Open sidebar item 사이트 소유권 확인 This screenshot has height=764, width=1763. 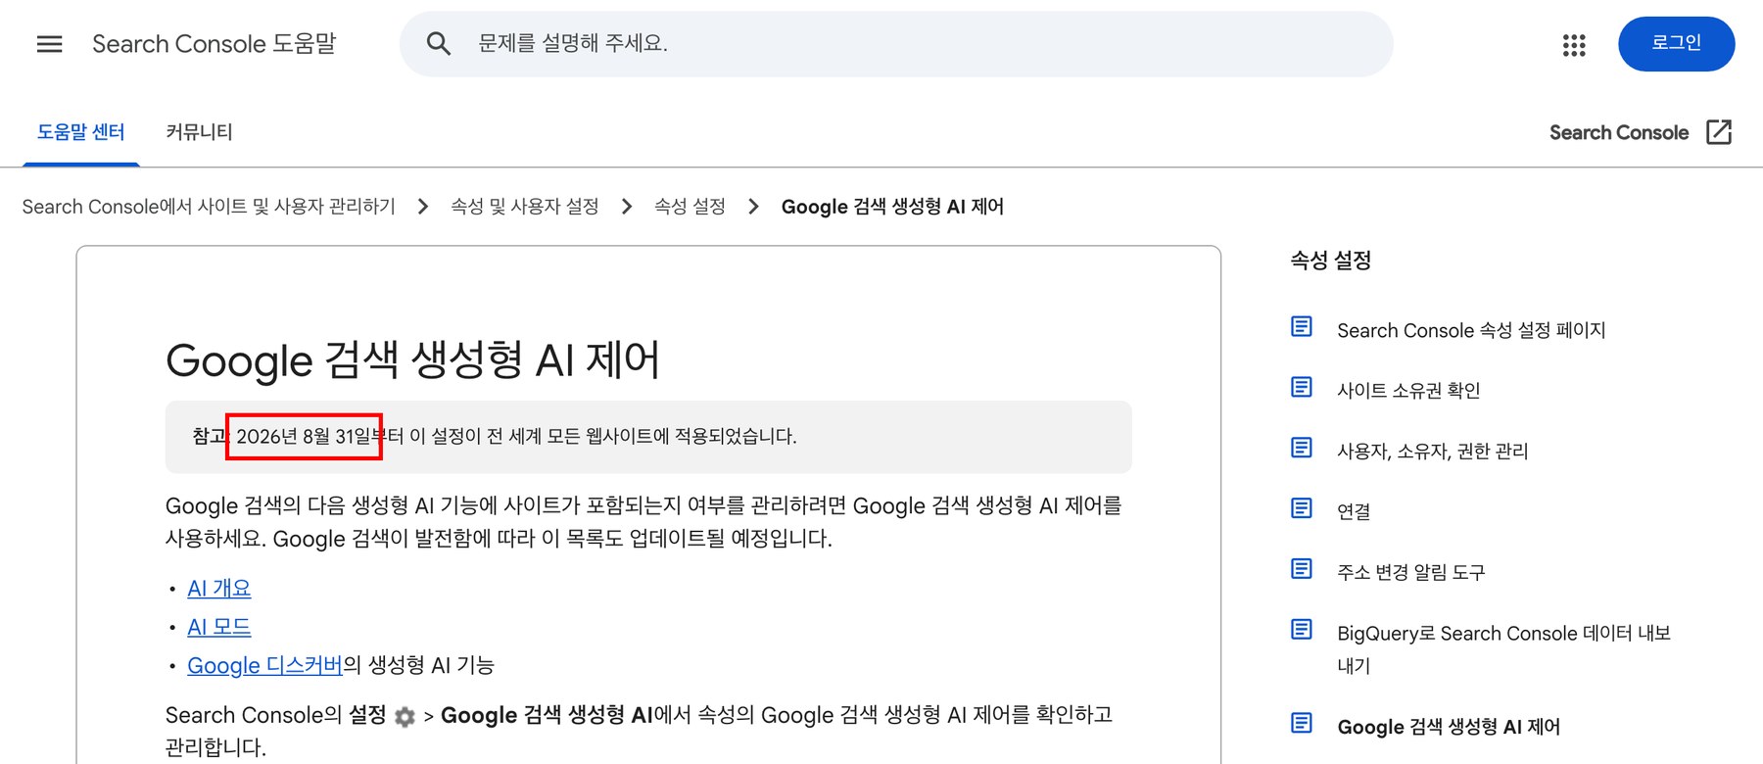[1408, 391]
